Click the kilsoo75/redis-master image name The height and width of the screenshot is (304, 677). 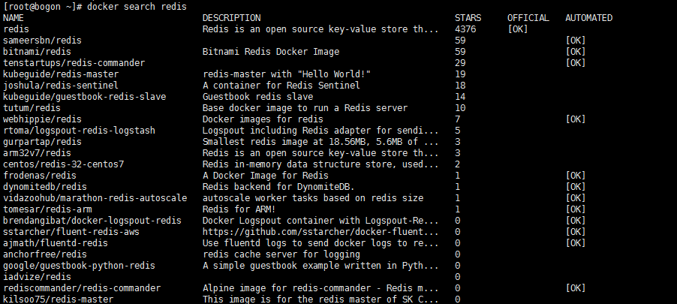tap(59, 299)
